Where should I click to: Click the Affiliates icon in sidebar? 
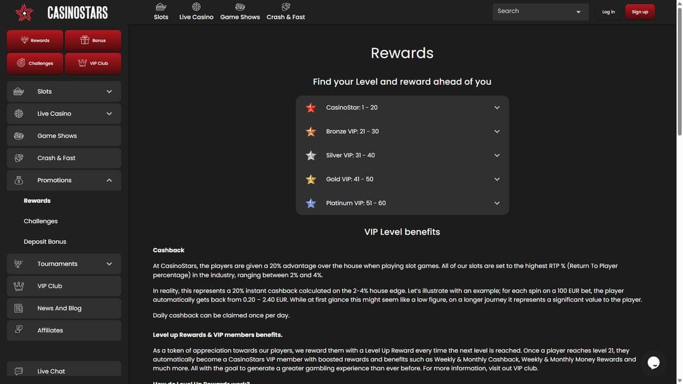(x=19, y=330)
